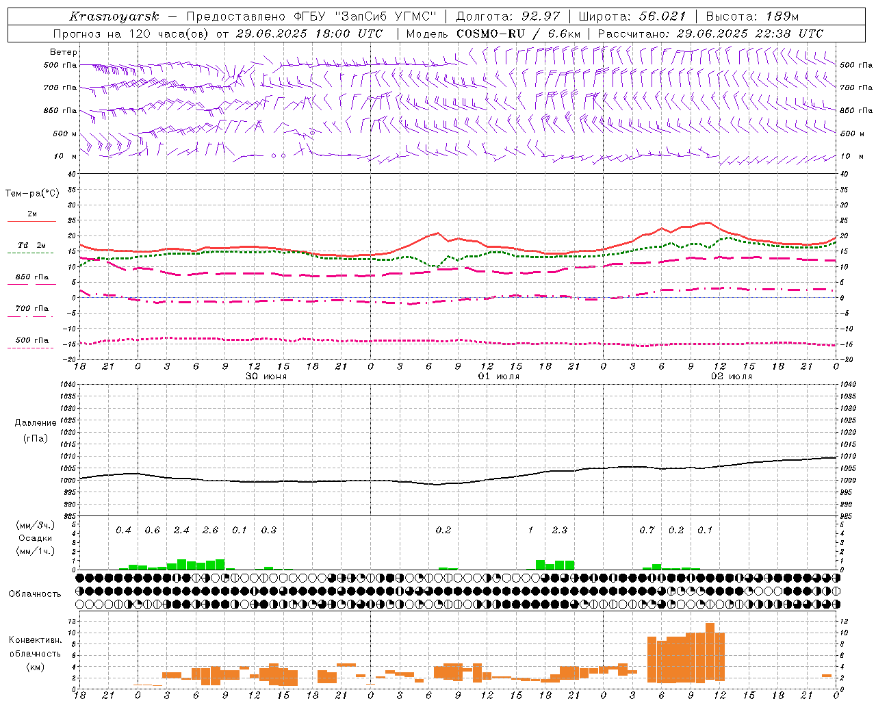Click the dotted pink line sample under the '500 гПа' temperature legend
Image resolution: width=876 pixels, height=701 pixels.
click(30, 348)
